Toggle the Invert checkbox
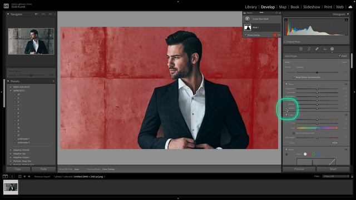The height and width of the screenshot is (200, 356). 340,56
